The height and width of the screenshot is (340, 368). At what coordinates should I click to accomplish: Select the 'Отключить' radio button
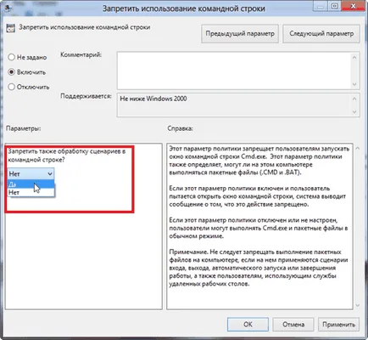[11, 87]
